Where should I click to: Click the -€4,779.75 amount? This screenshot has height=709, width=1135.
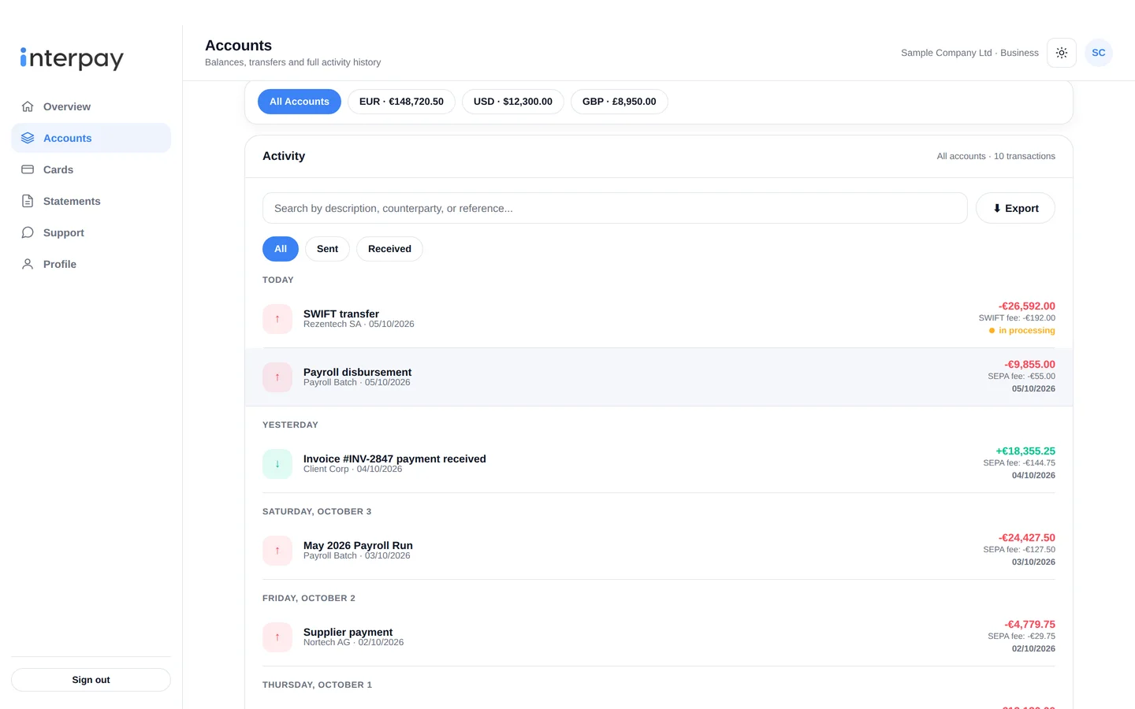point(1029,625)
